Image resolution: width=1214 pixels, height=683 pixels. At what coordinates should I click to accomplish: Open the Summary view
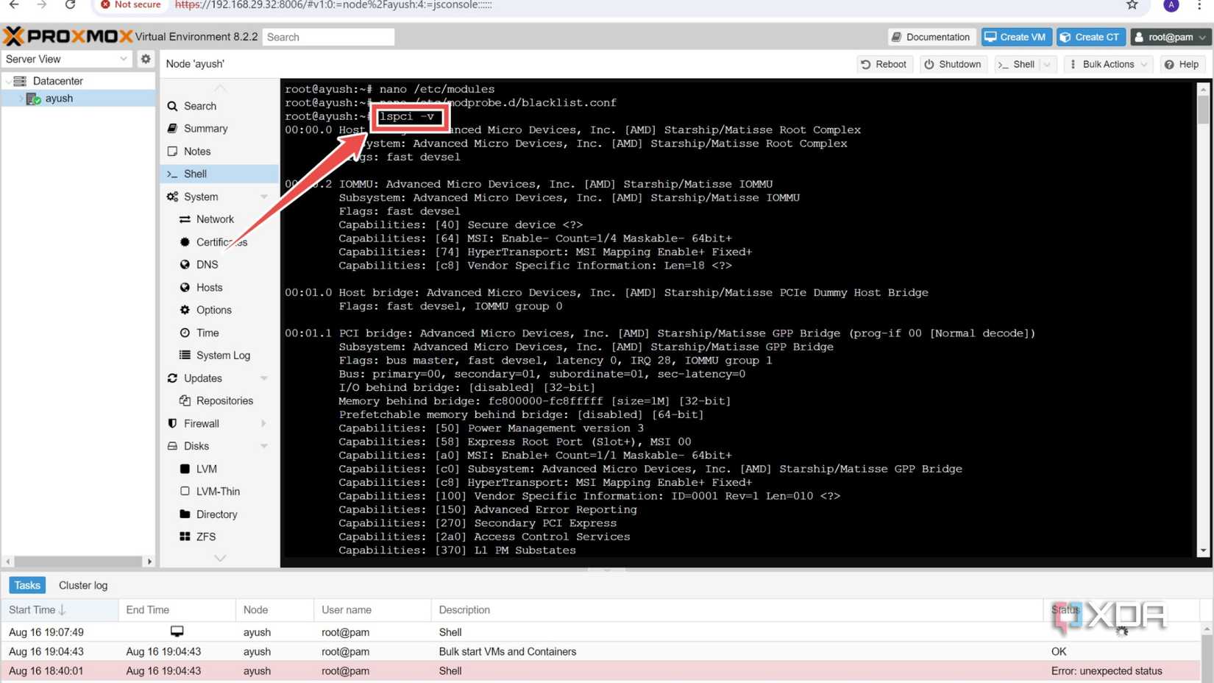point(205,128)
